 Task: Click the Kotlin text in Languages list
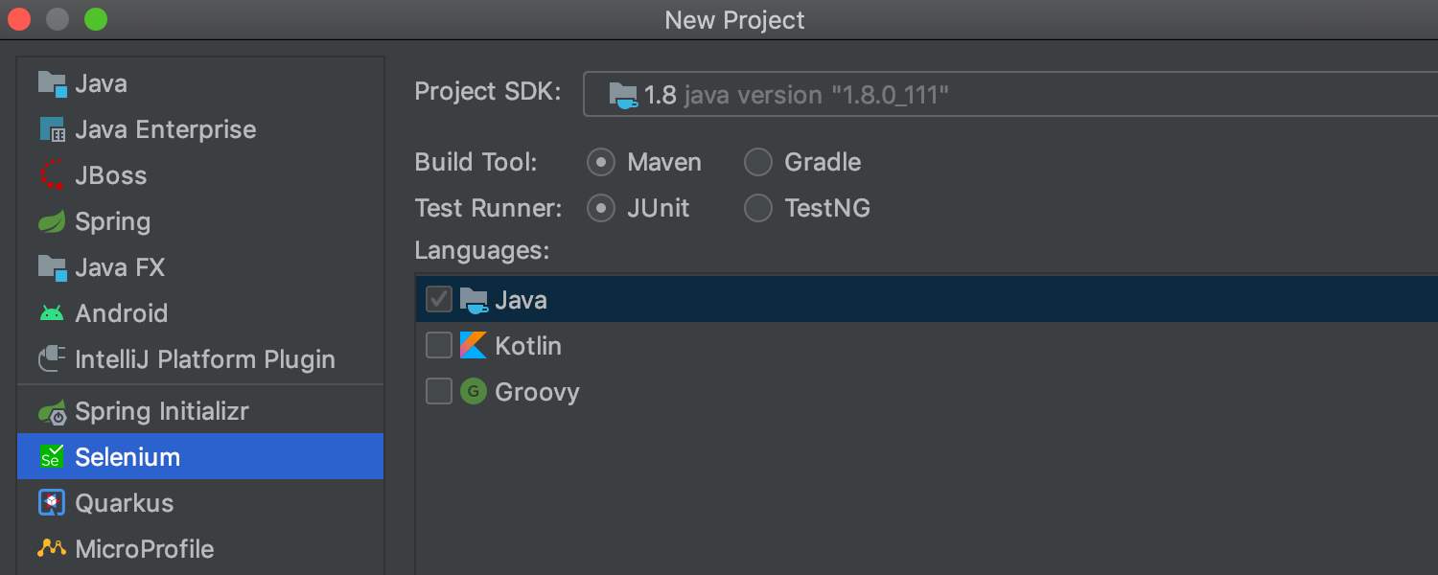(528, 346)
